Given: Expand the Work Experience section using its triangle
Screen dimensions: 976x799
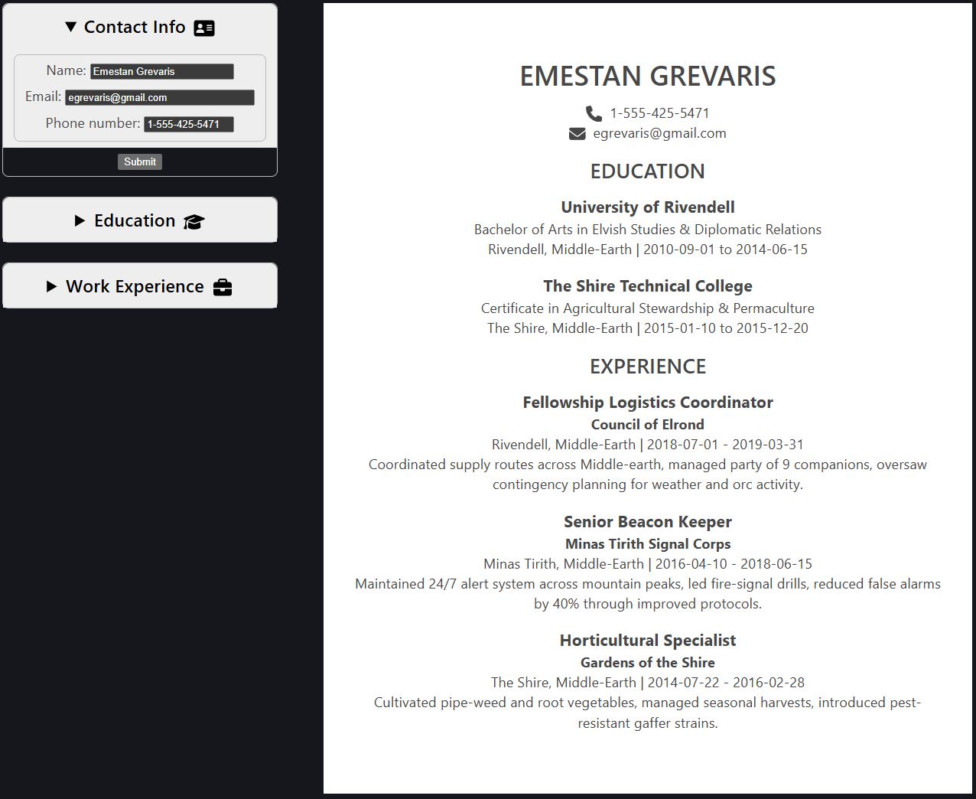Looking at the screenshot, I should [x=52, y=287].
